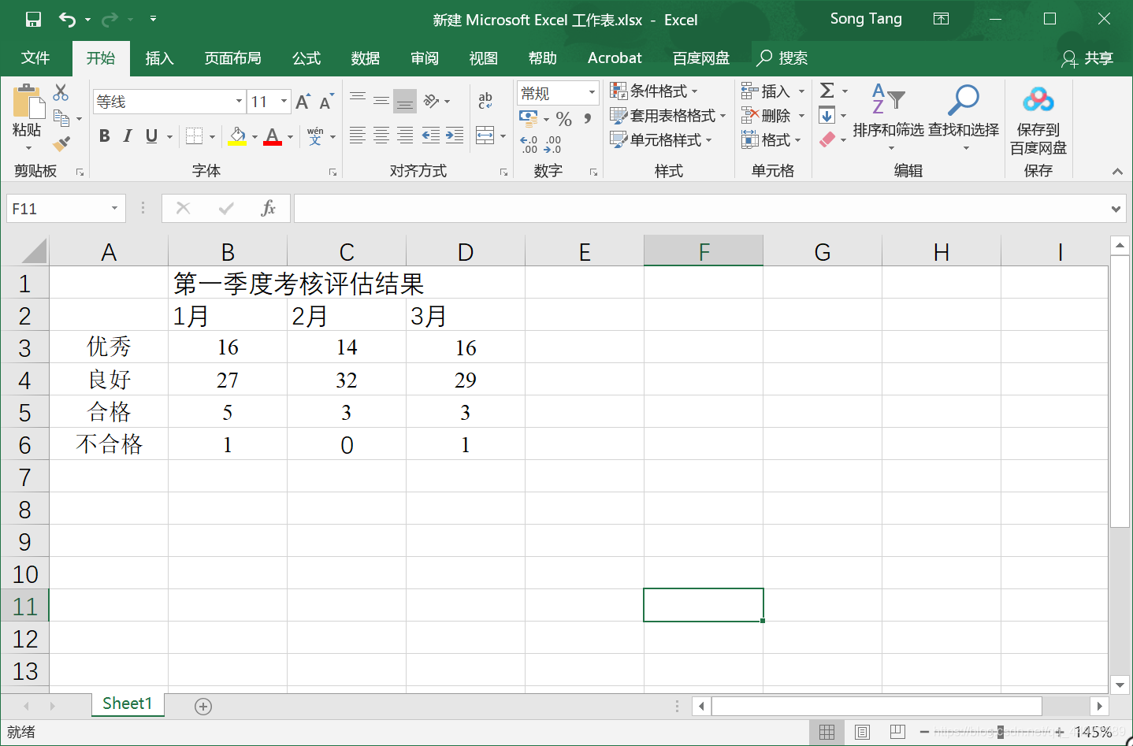Apply percent style format
Image resolution: width=1133 pixels, height=746 pixels.
(563, 119)
